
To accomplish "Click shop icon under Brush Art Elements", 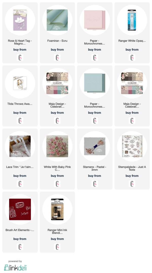I will click(20, 247).
